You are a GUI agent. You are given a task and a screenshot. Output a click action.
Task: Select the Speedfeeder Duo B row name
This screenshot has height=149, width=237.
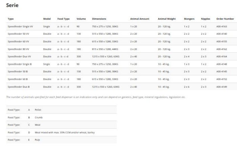[x=19, y=87]
